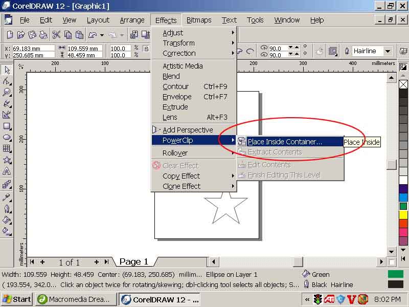Expand the Transform submenu
The width and height of the screenshot is (409, 307).
click(194, 43)
